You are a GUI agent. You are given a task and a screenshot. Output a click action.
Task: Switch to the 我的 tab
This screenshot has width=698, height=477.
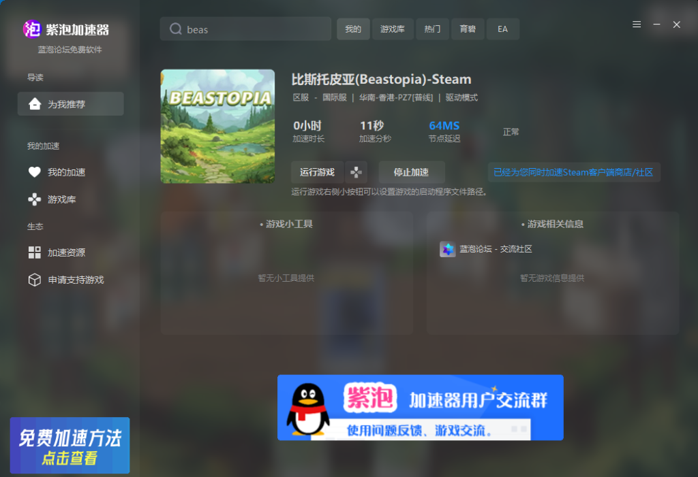[x=353, y=29]
